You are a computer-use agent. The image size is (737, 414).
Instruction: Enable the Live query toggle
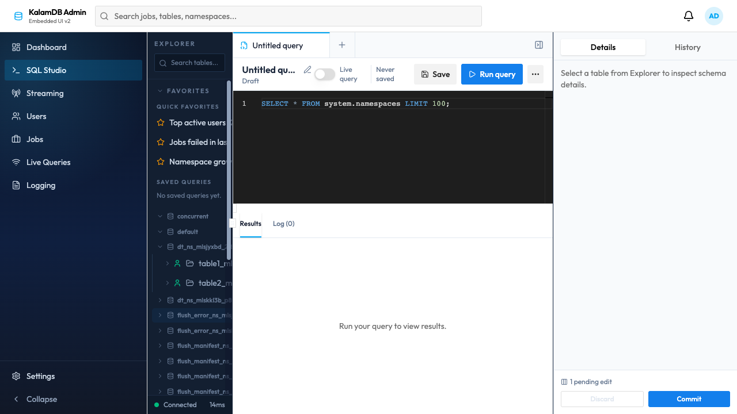coord(324,74)
